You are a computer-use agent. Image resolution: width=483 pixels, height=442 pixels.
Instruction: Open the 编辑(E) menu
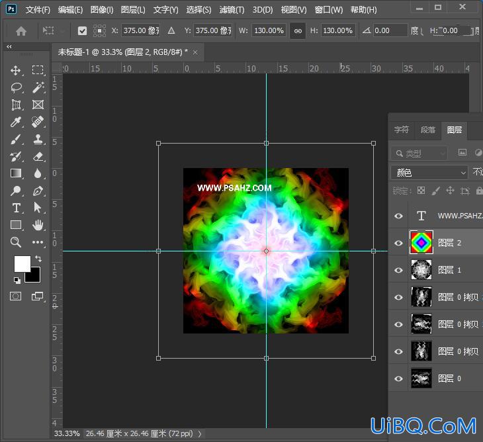[x=70, y=10]
